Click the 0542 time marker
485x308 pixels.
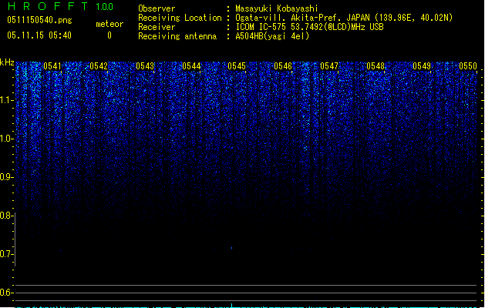99,65
